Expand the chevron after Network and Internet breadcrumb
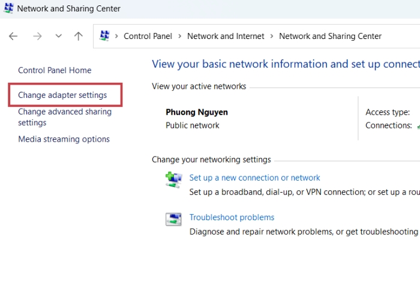 pyautogui.click(x=272, y=36)
